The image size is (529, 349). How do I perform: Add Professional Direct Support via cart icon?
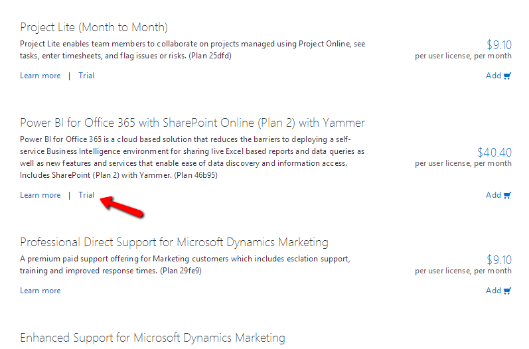[508, 291]
